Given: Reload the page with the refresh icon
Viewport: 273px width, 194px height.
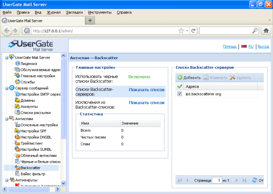Looking at the screenshot, I should [x=193, y=31].
